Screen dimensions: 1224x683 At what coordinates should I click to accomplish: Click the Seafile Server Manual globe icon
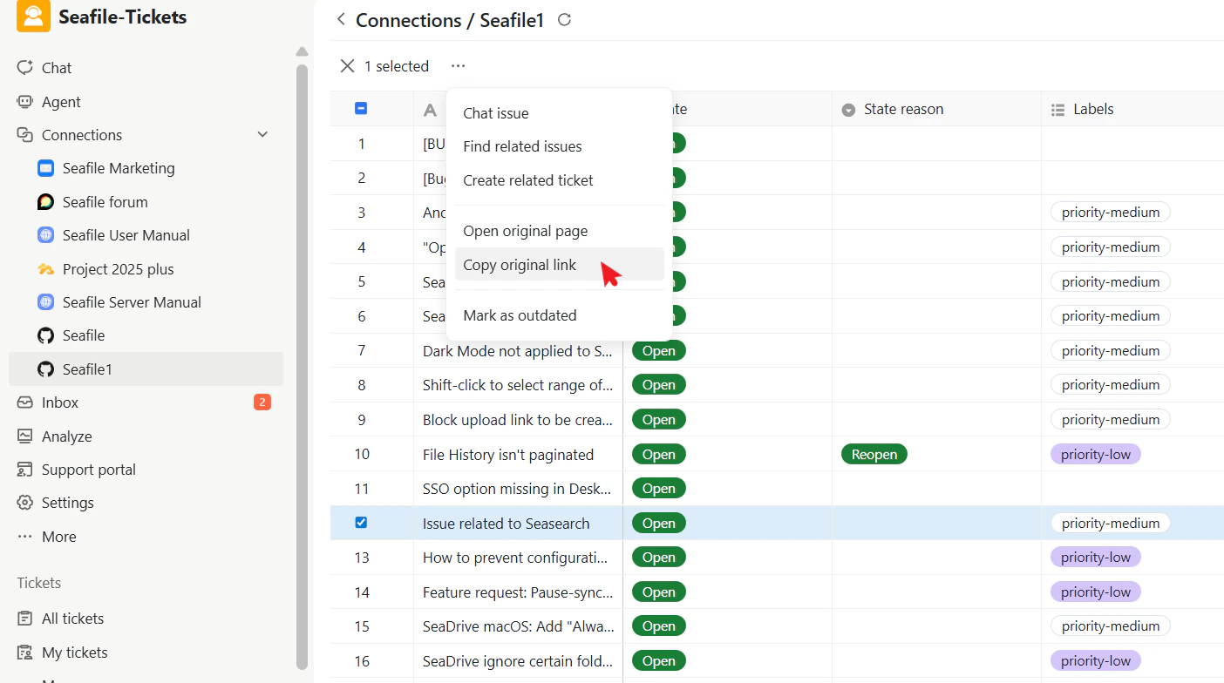[x=46, y=302]
